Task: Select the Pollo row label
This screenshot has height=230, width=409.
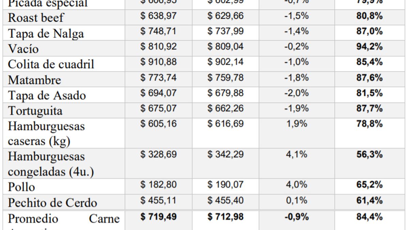Action: pyautogui.click(x=21, y=187)
